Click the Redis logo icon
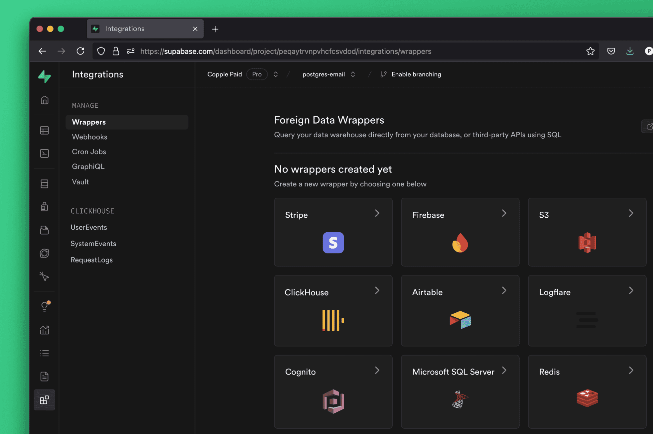The image size is (653, 434). (x=587, y=398)
